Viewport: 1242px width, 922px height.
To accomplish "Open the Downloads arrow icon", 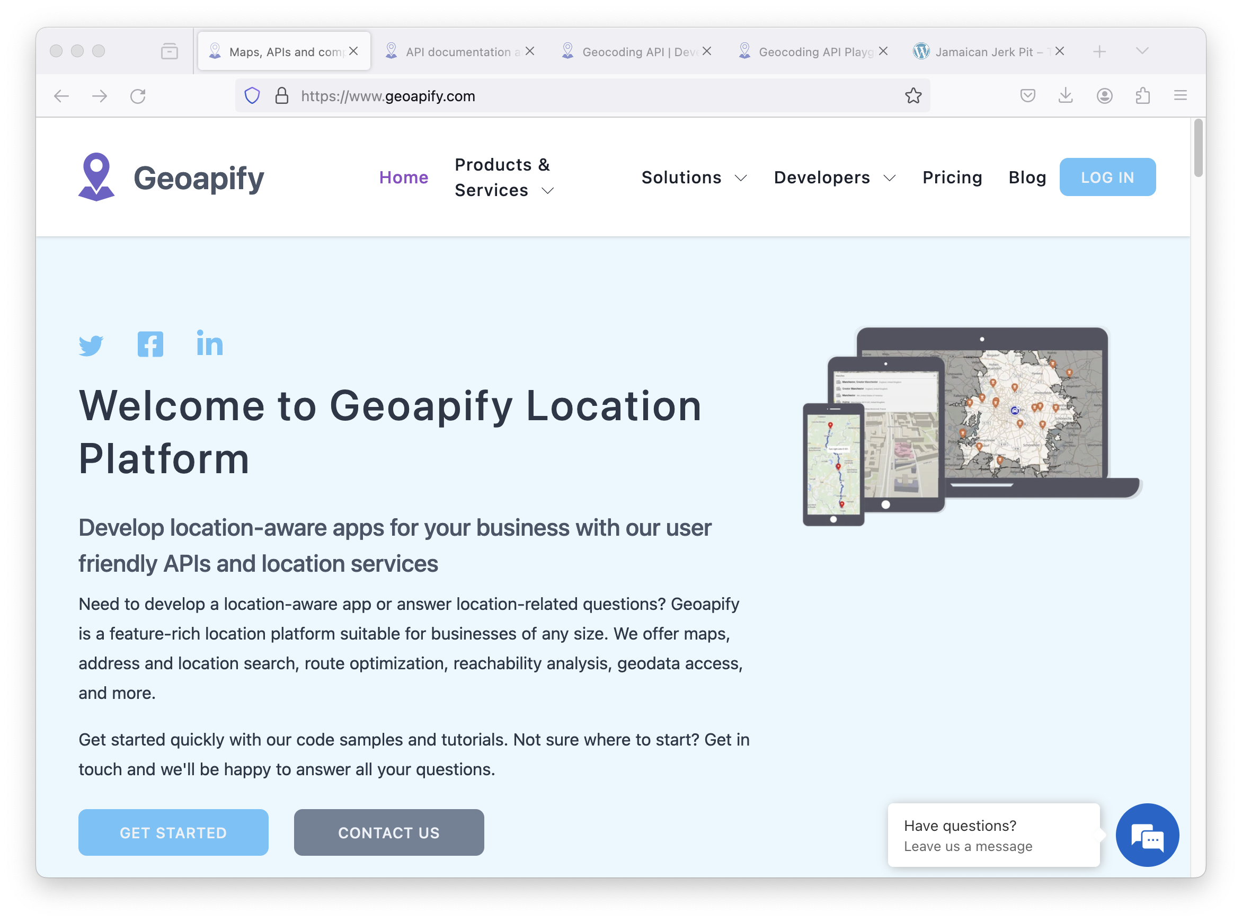I will pyautogui.click(x=1066, y=95).
